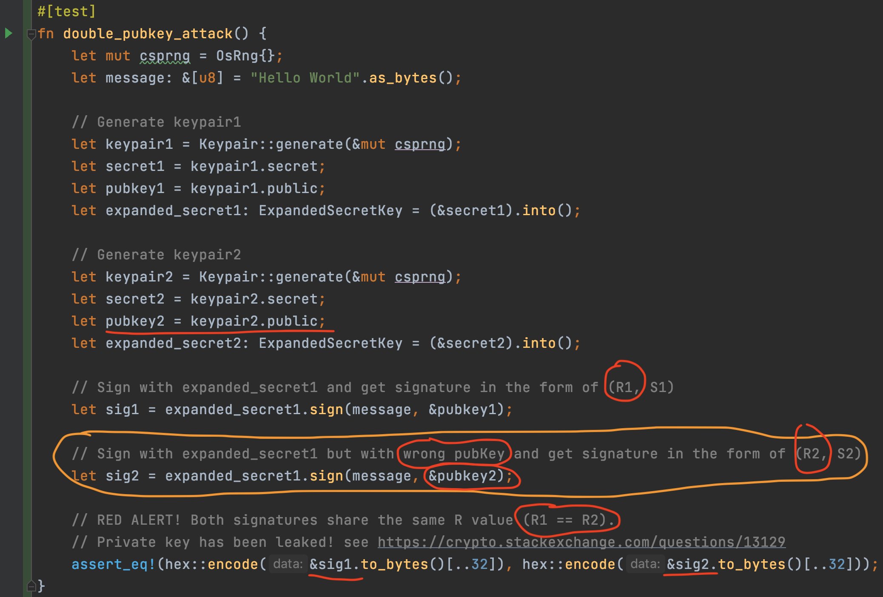Viewport: 883px width, 597px height.
Task: Collapse the double_pubkey_attack function fold marker
Action: tap(31, 34)
